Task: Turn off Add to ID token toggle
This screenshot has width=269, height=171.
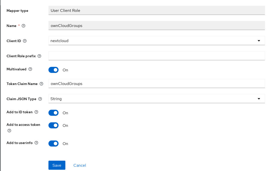Action: tap(53, 113)
